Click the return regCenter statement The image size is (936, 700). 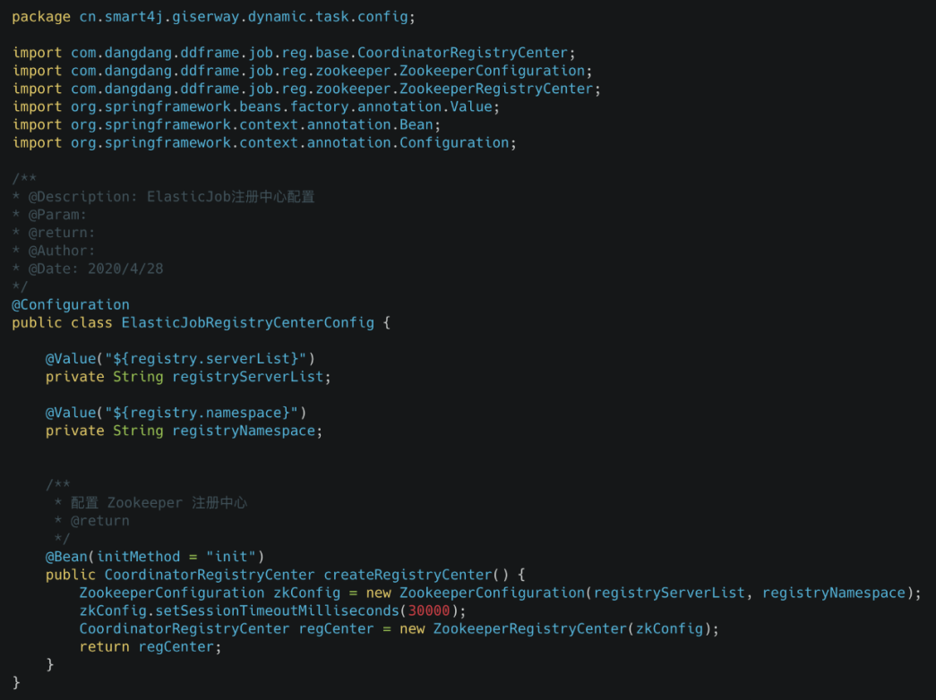[x=150, y=646]
